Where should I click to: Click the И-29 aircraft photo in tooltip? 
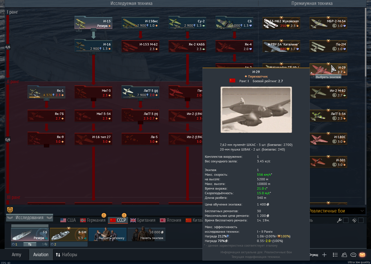click(256, 110)
